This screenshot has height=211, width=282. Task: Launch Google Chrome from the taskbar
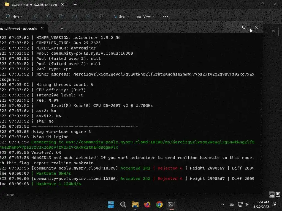pyautogui.click(x=159, y=204)
